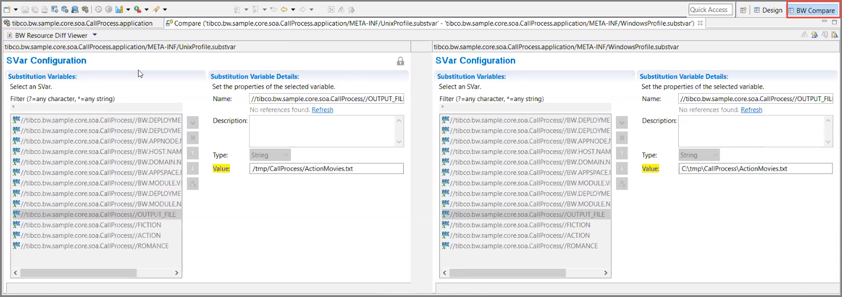Click the Save toolbar icon
The height and width of the screenshot is (297, 842).
point(25,9)
